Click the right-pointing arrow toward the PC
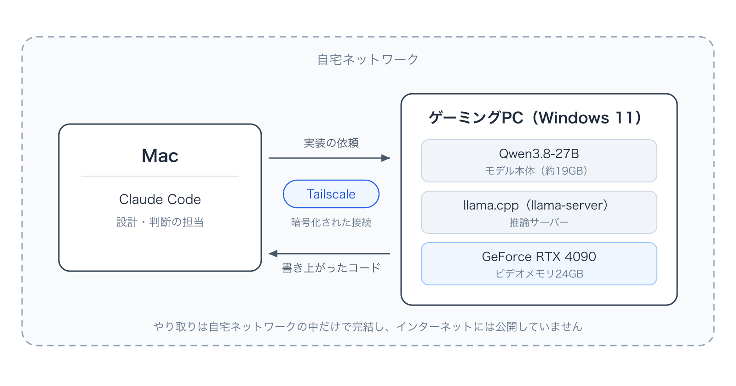The width and height of the screenshot is (736, 386). (329, 158)
